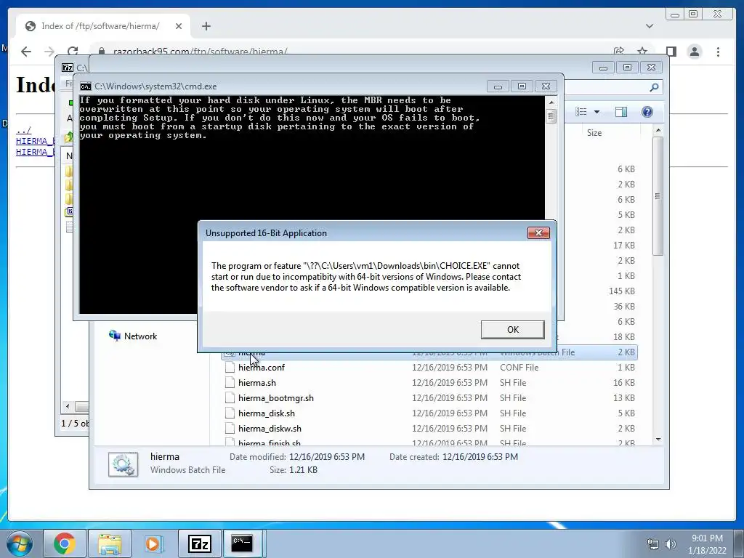Click the hierma batch file details icon

(123, 464)
